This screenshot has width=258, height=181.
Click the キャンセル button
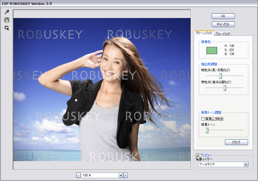click(x=223, y=24)
